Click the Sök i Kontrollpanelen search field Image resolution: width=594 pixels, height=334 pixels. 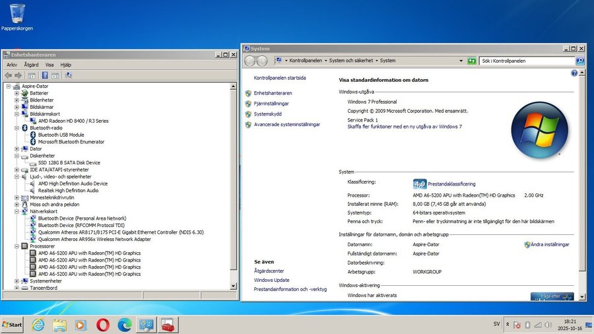point(526,61)
